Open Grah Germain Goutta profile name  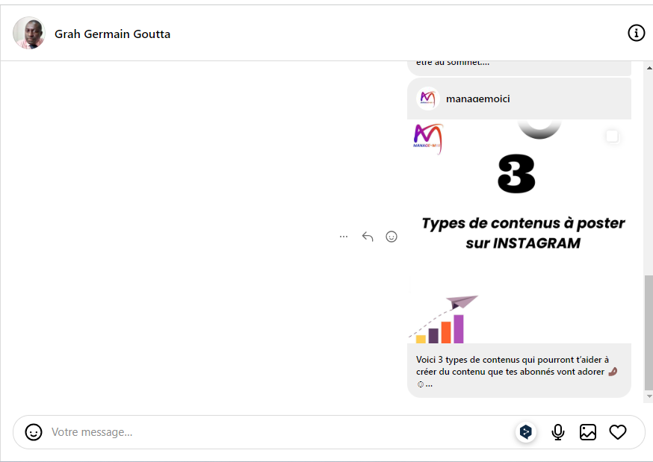tap(112, 34)
